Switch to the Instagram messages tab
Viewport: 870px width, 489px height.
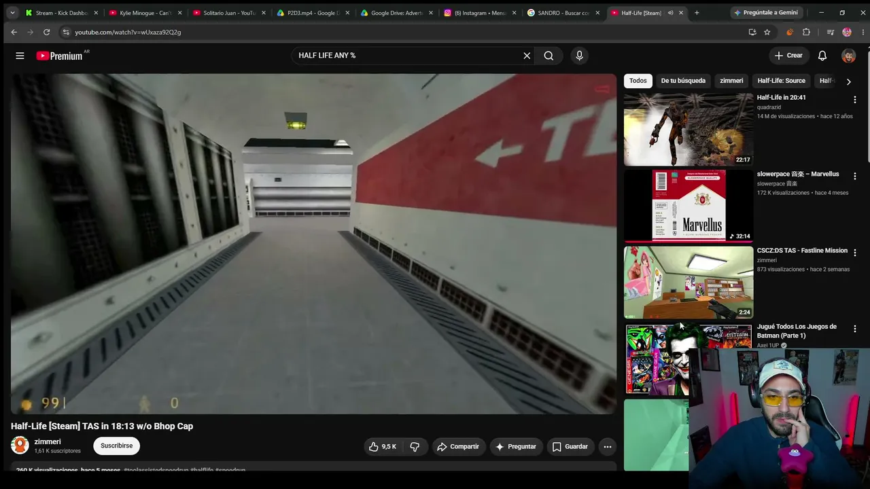click(x=481, y=12)
